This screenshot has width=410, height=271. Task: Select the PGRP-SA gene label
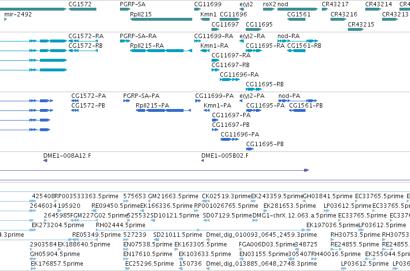pos(132,4)
